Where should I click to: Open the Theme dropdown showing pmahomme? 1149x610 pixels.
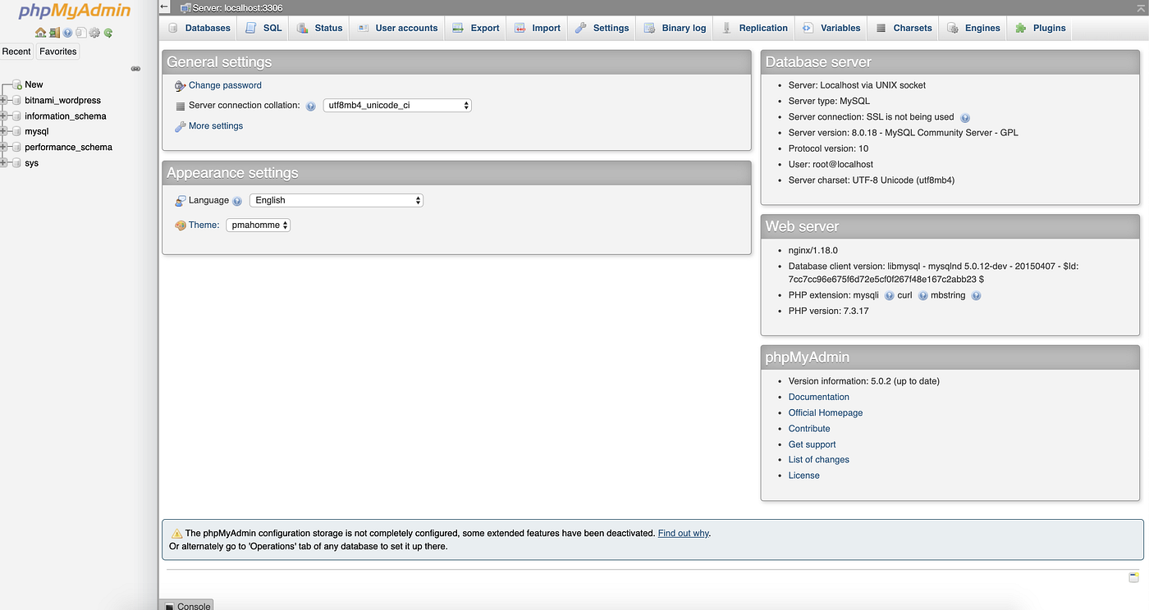[259, 225]
